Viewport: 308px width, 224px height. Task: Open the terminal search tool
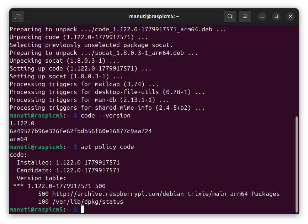(230, 16)
